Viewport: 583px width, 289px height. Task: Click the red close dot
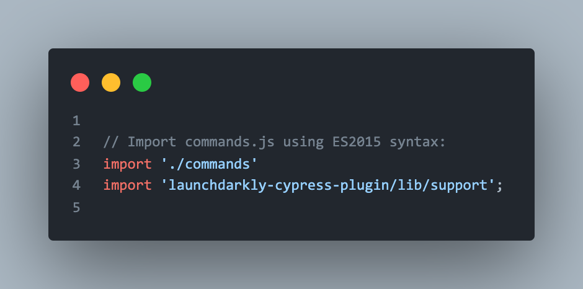[80, 82]
